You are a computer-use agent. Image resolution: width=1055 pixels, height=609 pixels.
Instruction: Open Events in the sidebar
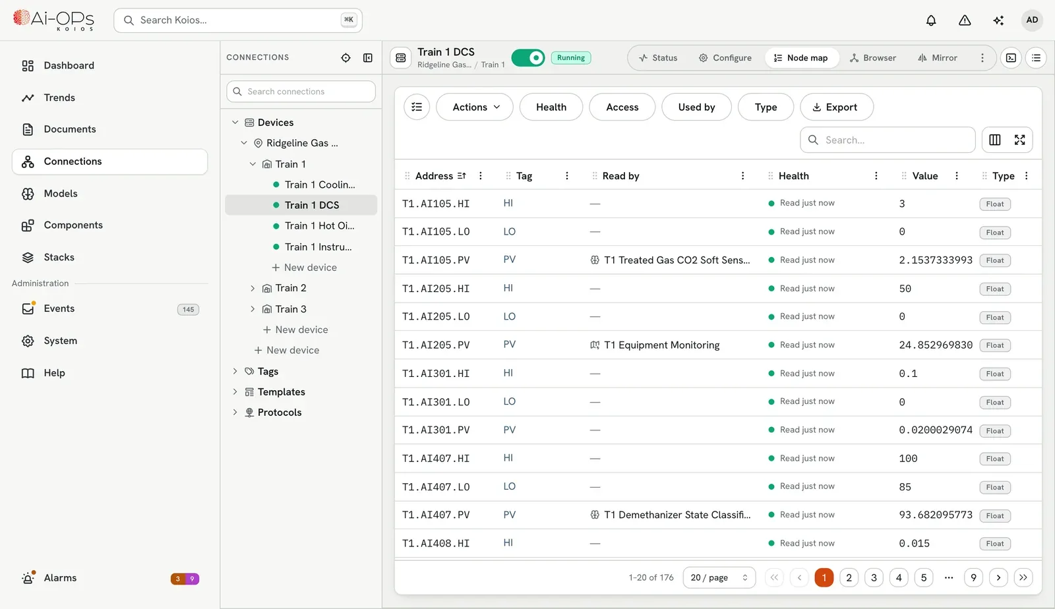coord(109,308)
